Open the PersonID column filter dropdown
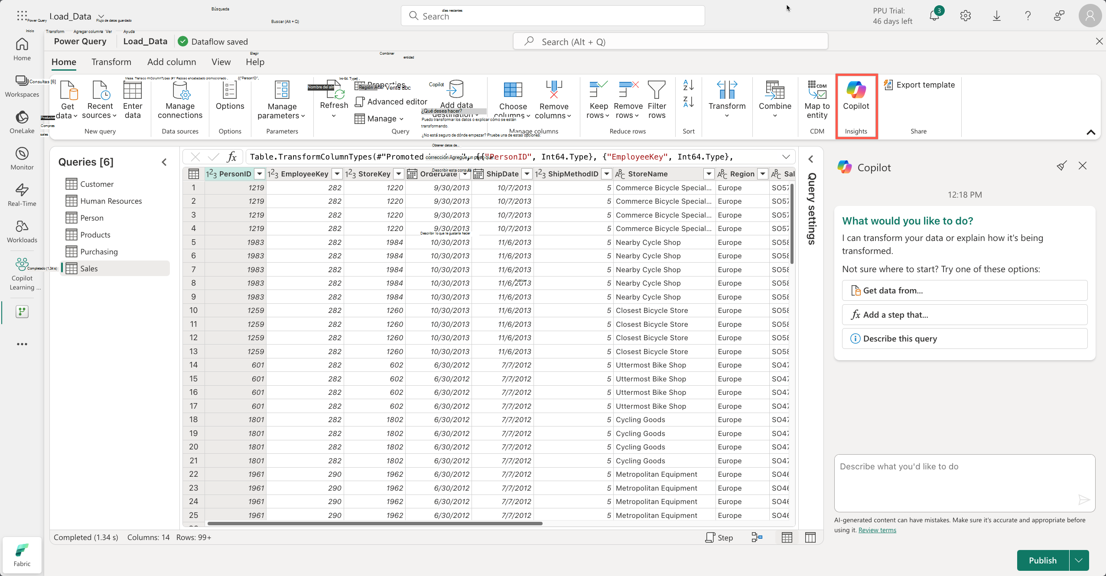 (x=259, y=174)
